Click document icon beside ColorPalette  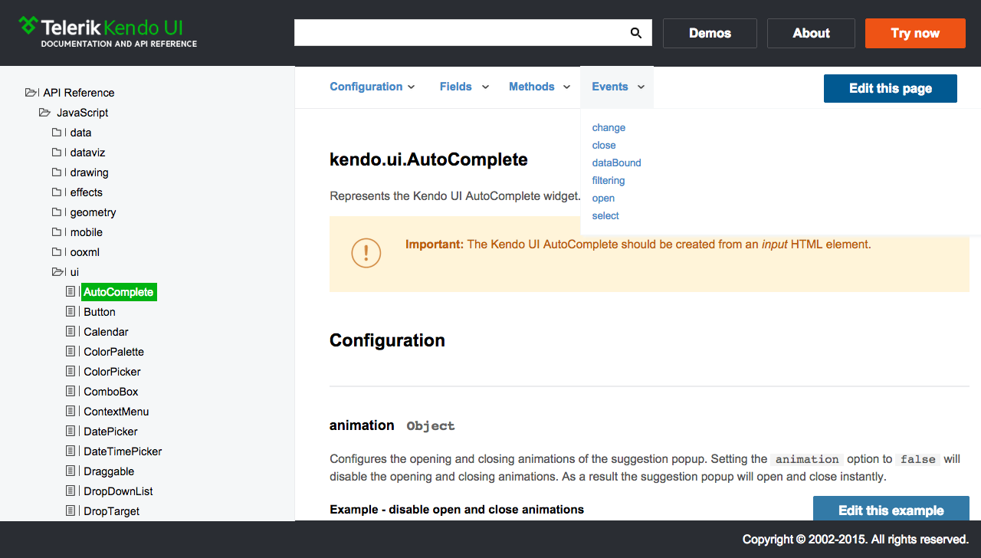pos(71,352)
